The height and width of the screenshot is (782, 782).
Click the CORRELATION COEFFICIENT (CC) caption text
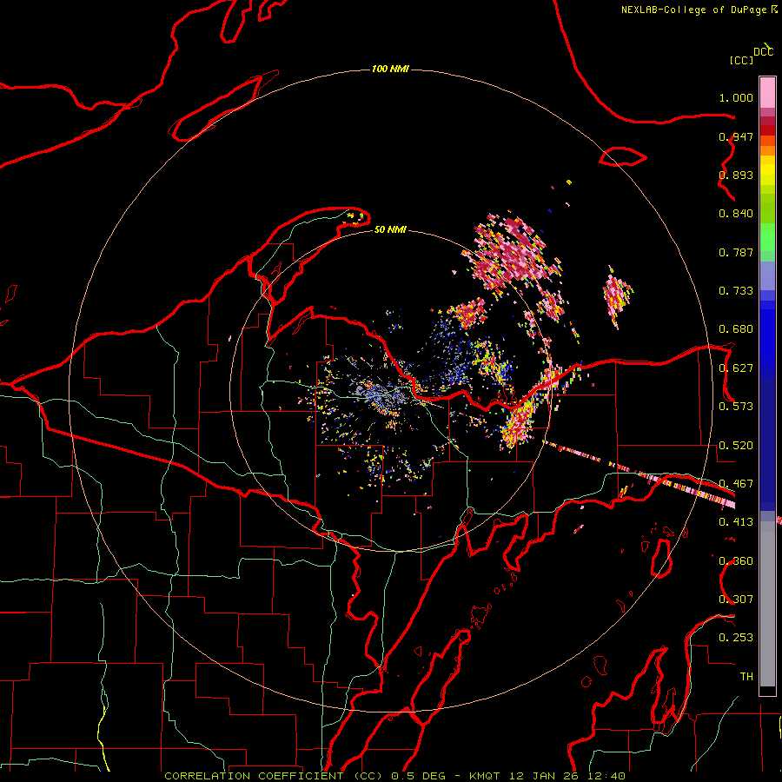274,776
